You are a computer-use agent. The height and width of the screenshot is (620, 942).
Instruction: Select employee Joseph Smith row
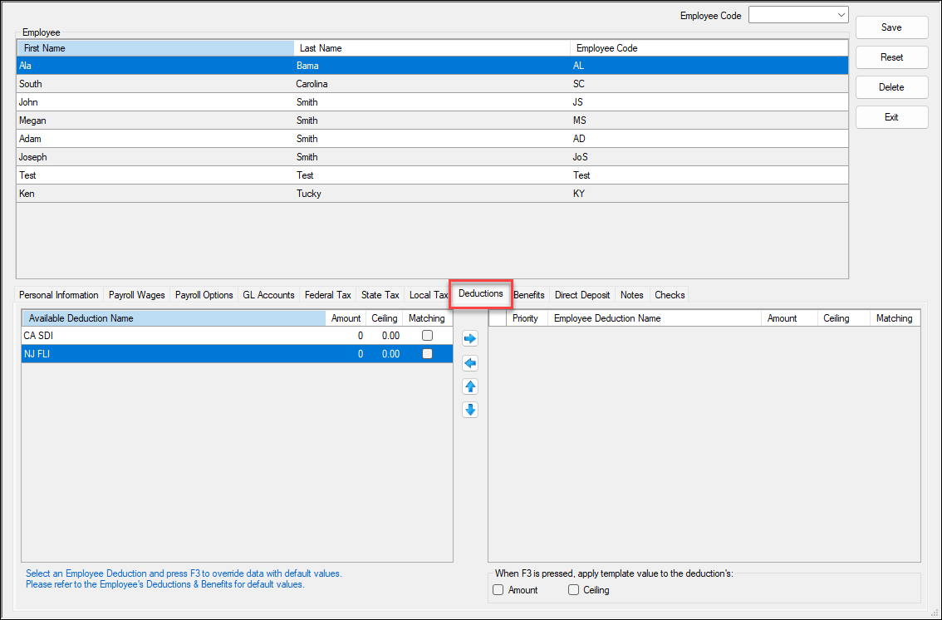432,157
